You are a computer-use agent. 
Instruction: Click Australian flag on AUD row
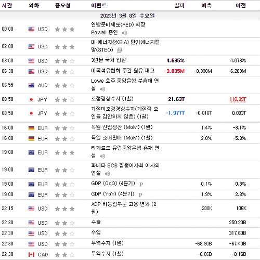pyautogui.click(x=31, y=85)
